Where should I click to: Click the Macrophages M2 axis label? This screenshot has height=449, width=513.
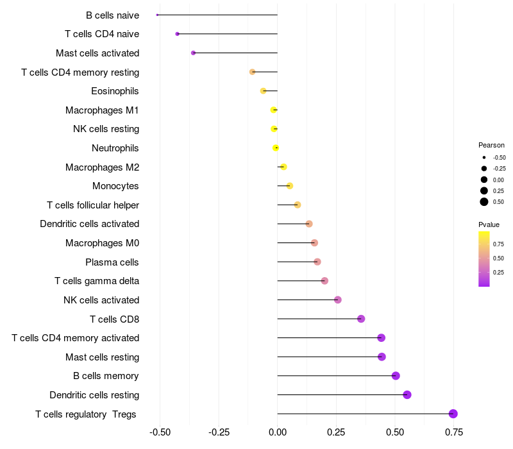pyautogui.click(x=102, y=167)
